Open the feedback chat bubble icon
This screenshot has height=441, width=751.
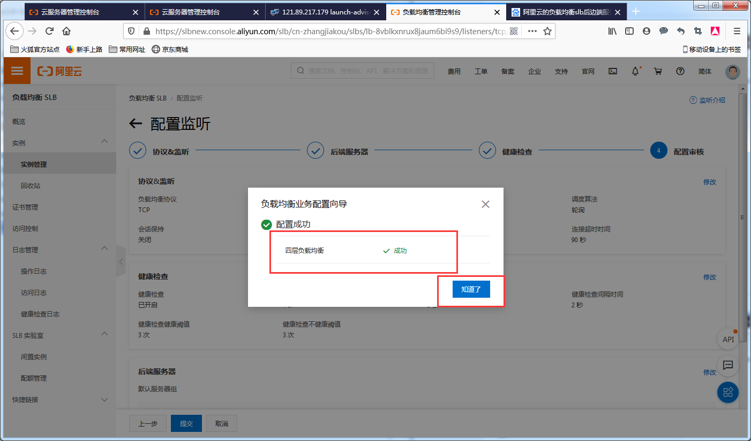[x=727, y=366]
